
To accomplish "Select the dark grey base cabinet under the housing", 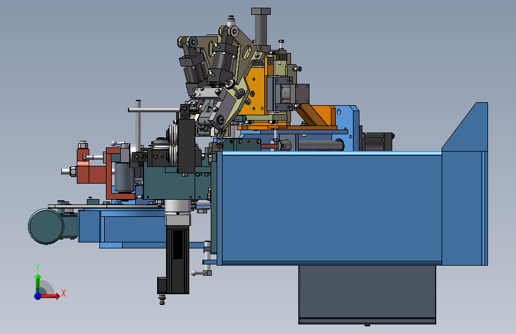I will 367,294.
